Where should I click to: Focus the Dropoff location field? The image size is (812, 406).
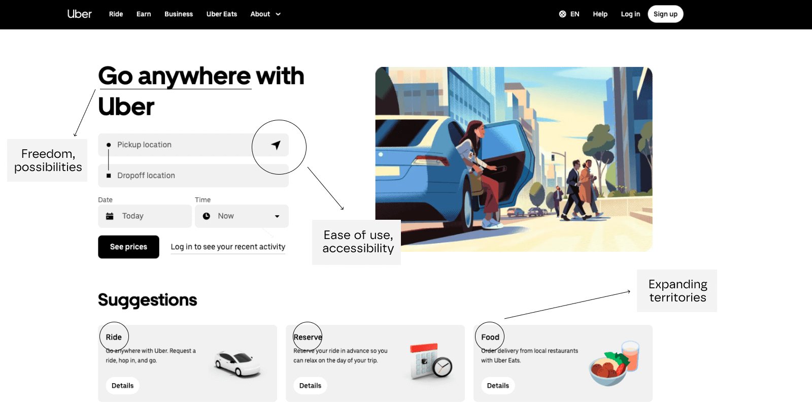coord(193,176)
